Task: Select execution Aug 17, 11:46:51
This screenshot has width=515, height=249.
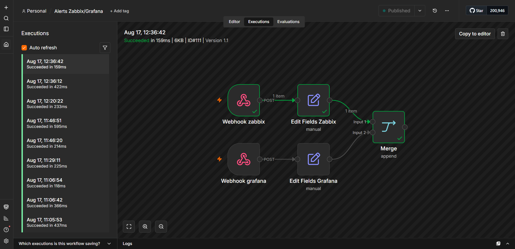Action: pyautogui.click(x=66, y=123)
